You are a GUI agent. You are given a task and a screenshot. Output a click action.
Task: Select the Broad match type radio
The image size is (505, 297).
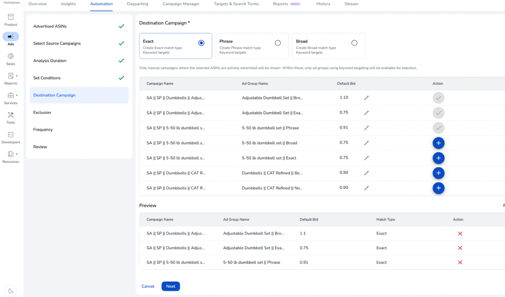tap(354, 43)
